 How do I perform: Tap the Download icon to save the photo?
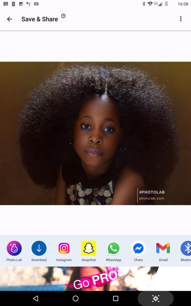point(39,249)
